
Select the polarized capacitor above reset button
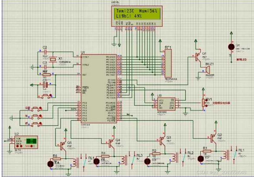45,85
